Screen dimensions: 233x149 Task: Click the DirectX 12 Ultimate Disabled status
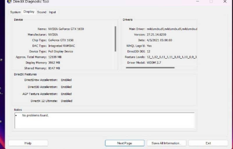[66, 101]
